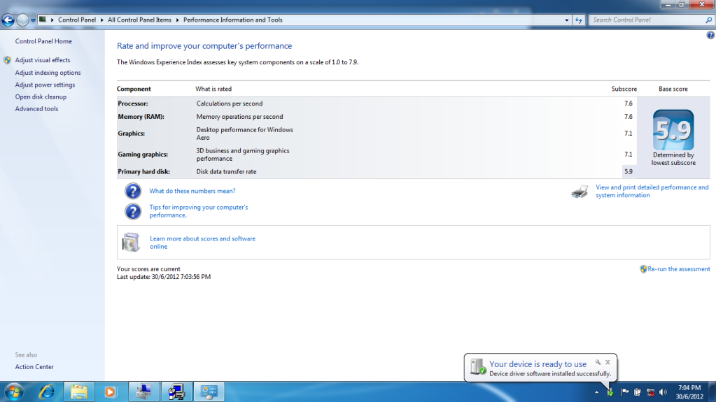Open 'Learn more about scores and software online'

(202, 243)
